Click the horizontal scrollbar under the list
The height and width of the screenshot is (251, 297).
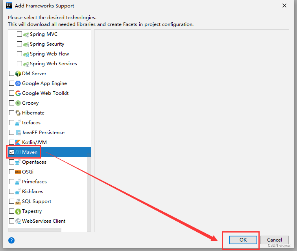pyautogui.click(x=35, y=230)
